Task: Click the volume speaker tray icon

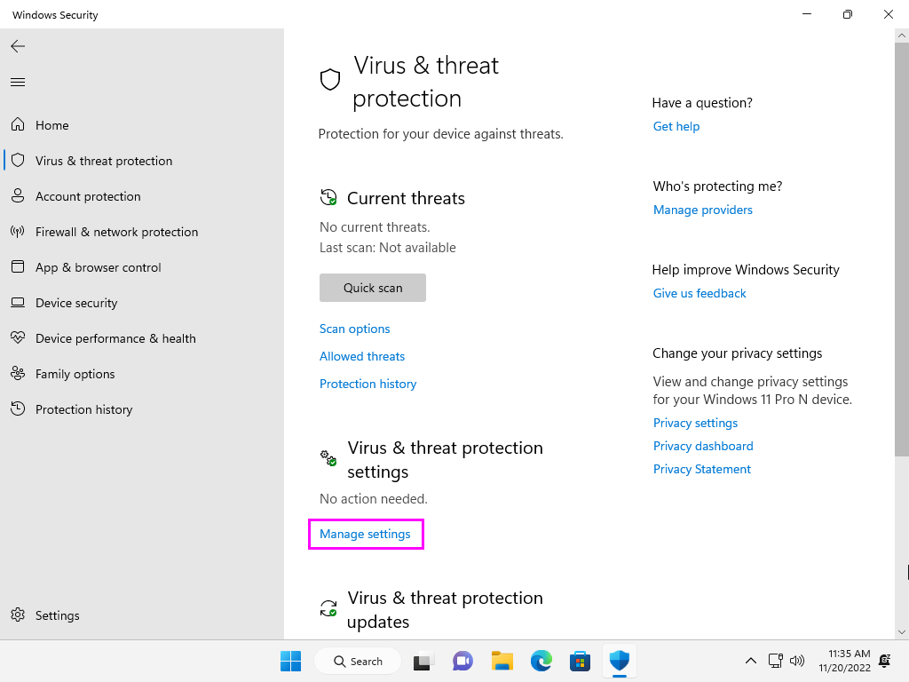Action: [x=797, y=661]
